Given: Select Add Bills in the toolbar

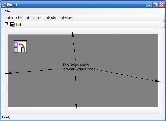Looking at the screenshot, I should (x=51, y=18).
